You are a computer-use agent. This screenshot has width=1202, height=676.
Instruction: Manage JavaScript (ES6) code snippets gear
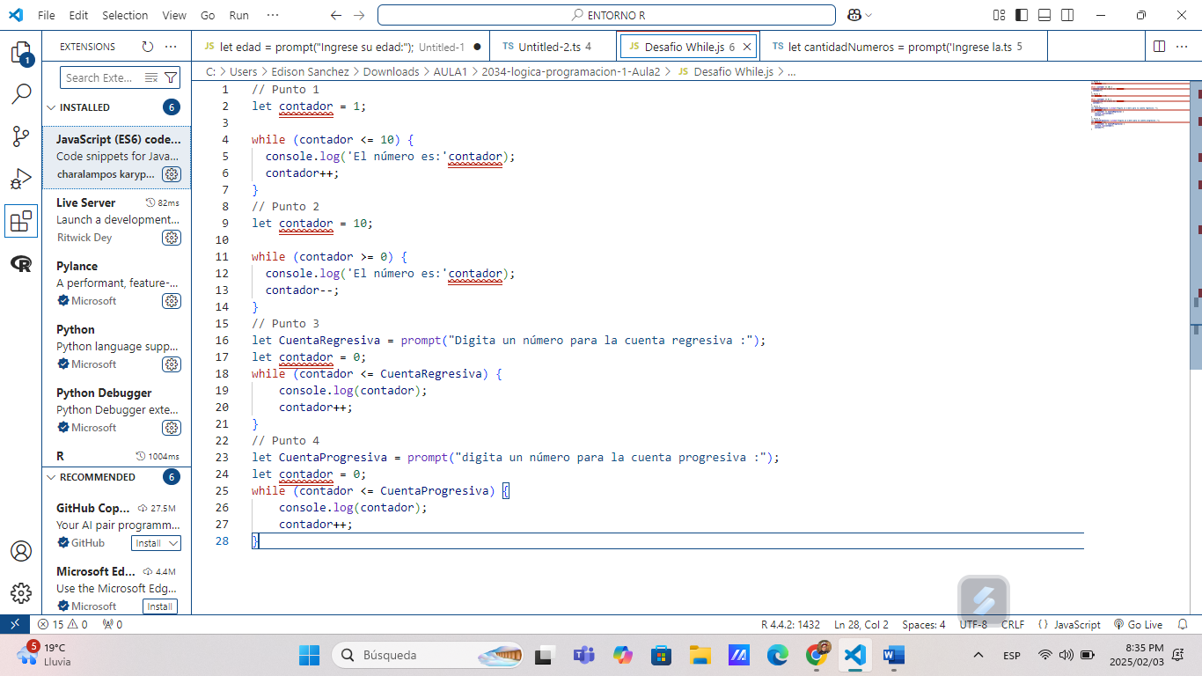[x=172, y=174]
